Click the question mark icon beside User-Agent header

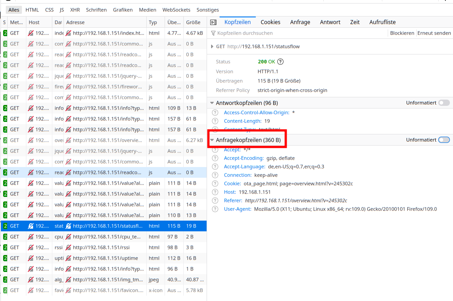click(215, 209)
